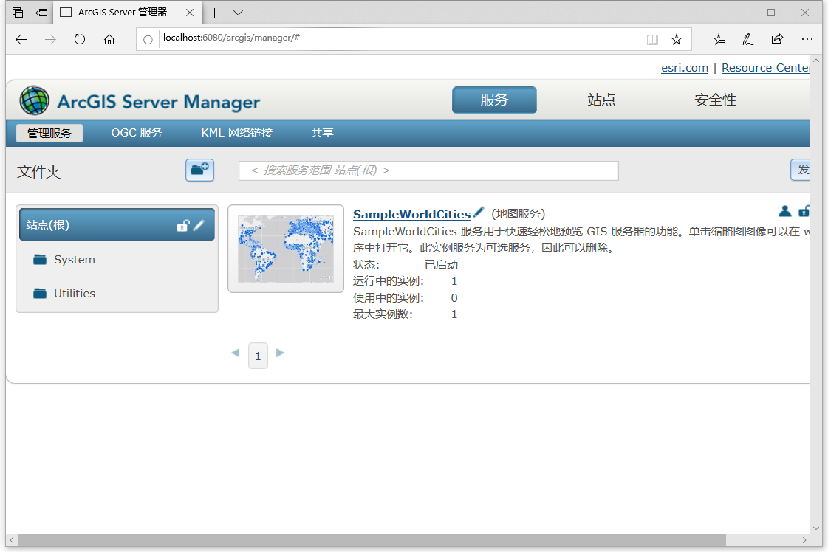828x552 pixels.
Task: Open the Resource Center link
Action: point(766,68)
